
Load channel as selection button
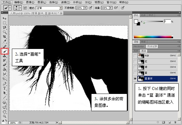point(158,122)
